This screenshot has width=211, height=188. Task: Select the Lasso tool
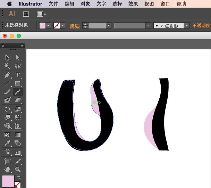(18, 66)
